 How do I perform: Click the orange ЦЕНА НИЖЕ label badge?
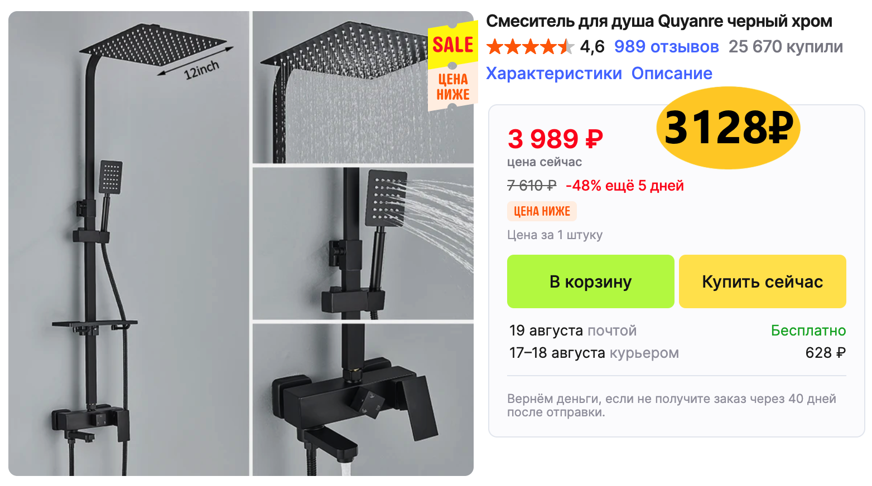click(542, 211)
